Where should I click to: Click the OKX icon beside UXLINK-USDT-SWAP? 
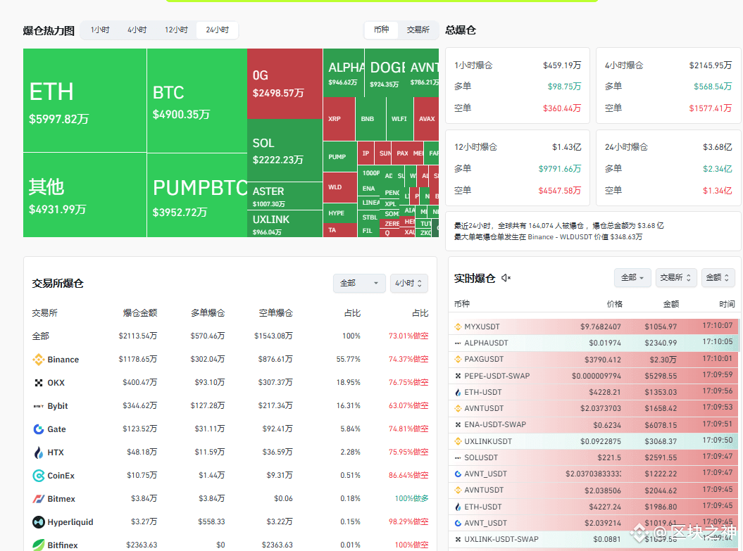(x=458, y=539)
